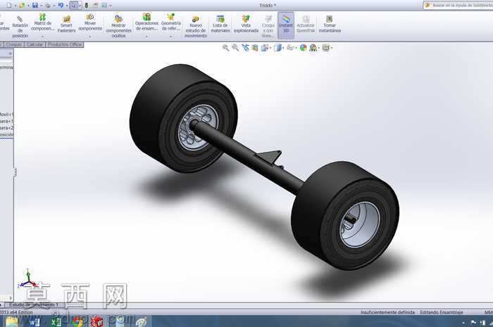Open Excel from the taskbar

click(56, 322)
